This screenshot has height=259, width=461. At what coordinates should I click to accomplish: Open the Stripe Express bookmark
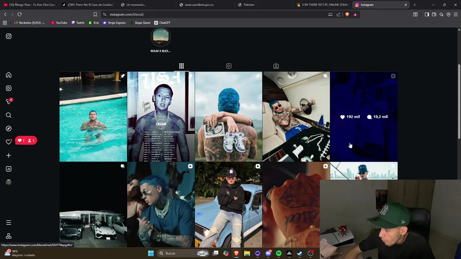[x=114, y=23]
